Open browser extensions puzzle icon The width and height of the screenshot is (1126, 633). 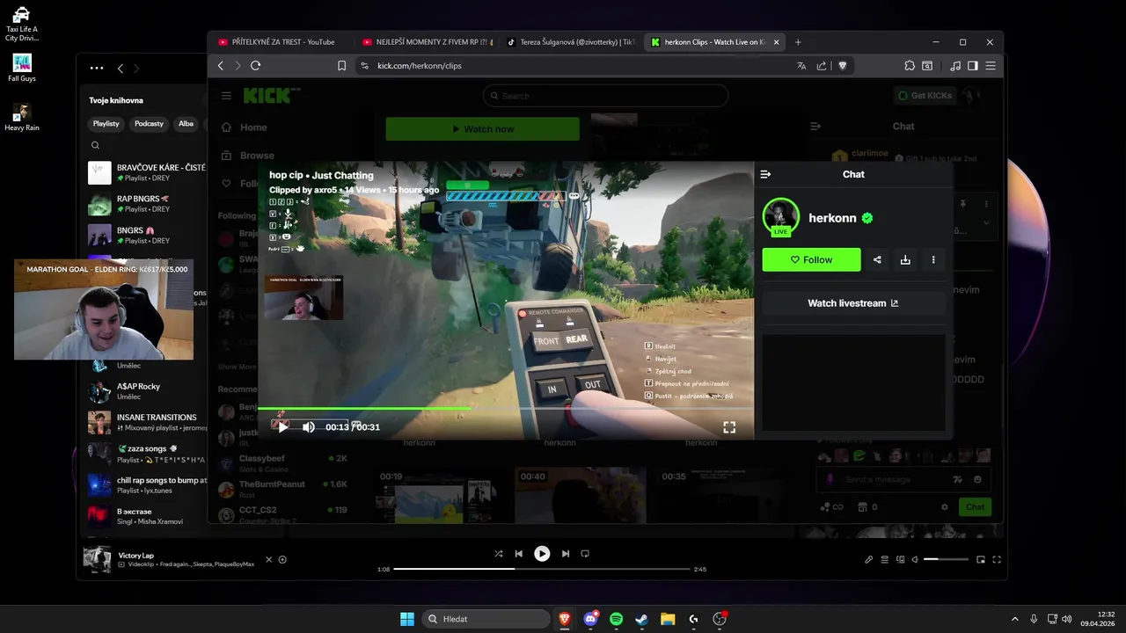click(910, 66)
